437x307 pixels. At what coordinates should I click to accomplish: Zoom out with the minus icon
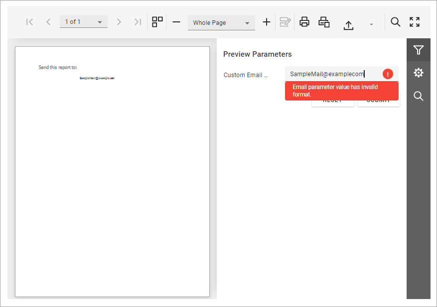pyautogui.click(x=176, y=22)
